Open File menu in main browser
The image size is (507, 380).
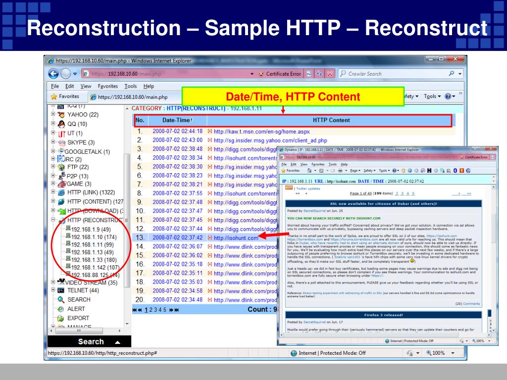(x=55, y=86)
